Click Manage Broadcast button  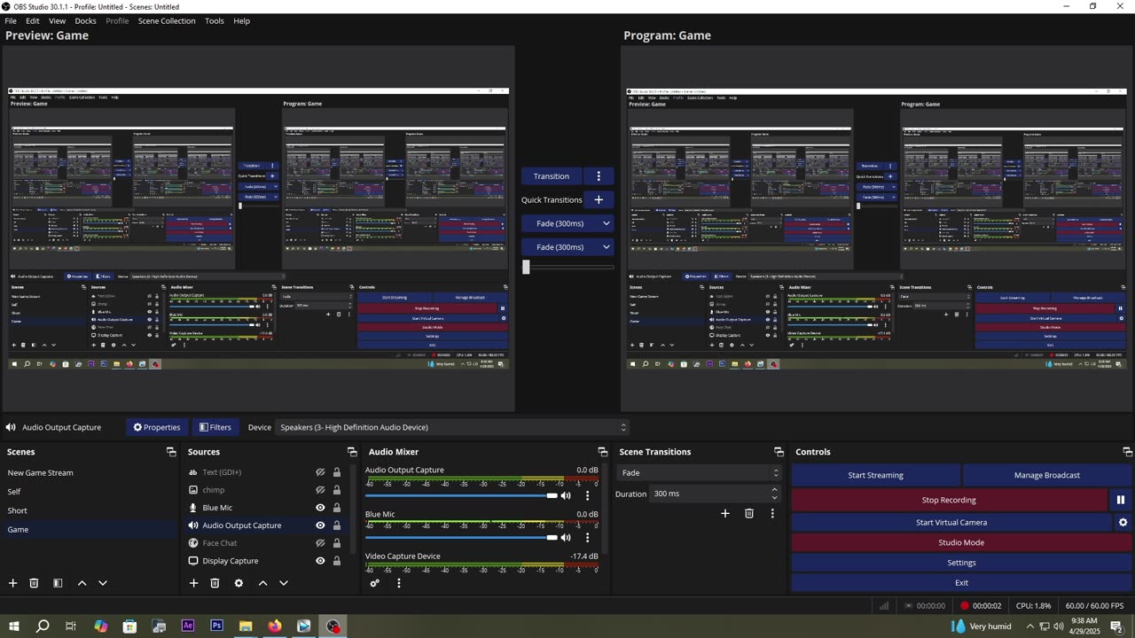point(1046,475)
